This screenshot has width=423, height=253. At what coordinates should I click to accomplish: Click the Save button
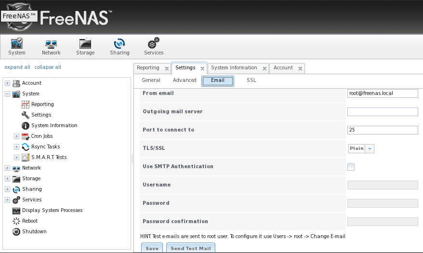coord(152,248)
